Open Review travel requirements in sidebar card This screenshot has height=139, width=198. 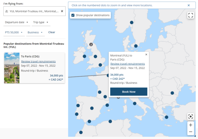(38, 61)
